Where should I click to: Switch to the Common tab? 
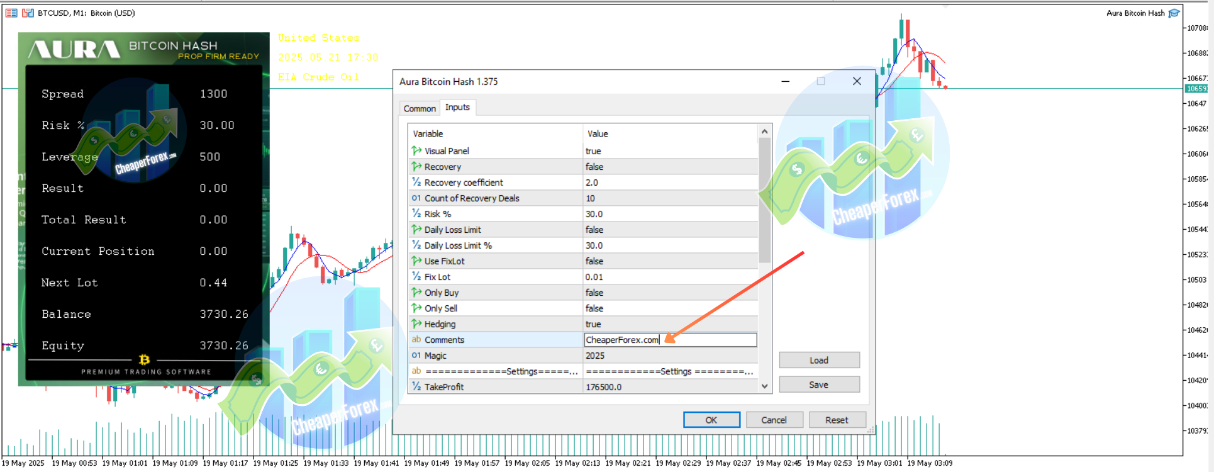click(420, 108)
